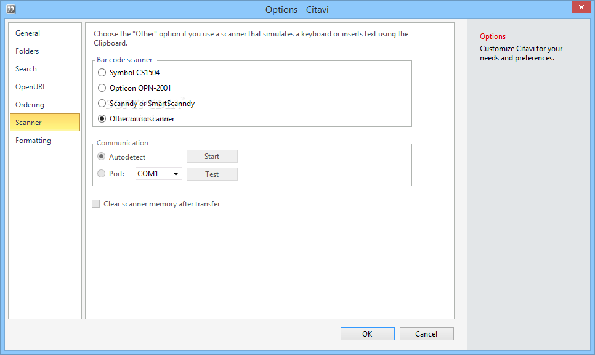Open the Formatting options page
Viewport: 595px width, 355px height.
45,140
